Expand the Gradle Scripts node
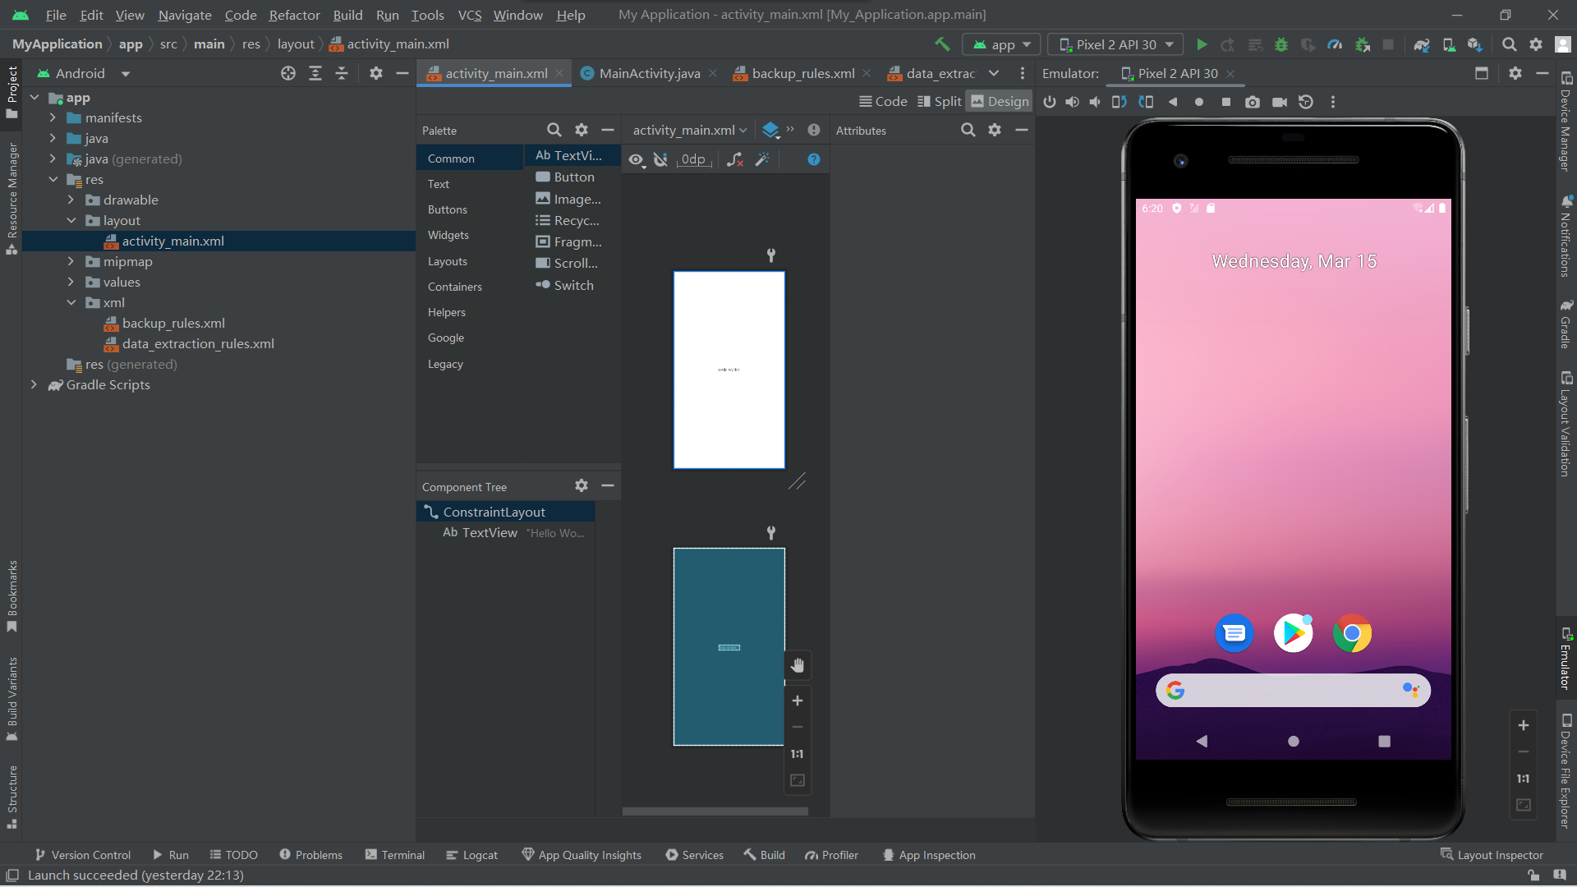Screen dimensions: 1577x887 coord(34,384)
